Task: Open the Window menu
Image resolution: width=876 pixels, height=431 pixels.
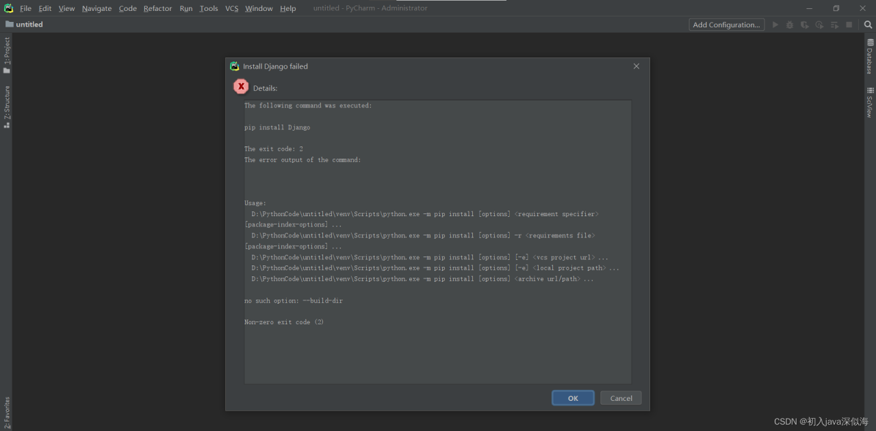Action: coord(259,8)
